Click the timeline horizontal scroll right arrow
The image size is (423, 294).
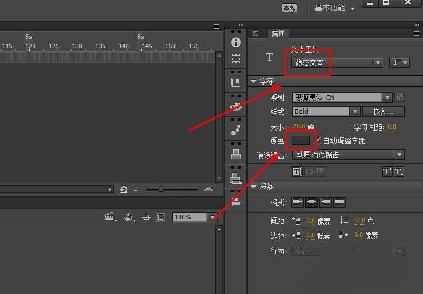tap(110, 190)
